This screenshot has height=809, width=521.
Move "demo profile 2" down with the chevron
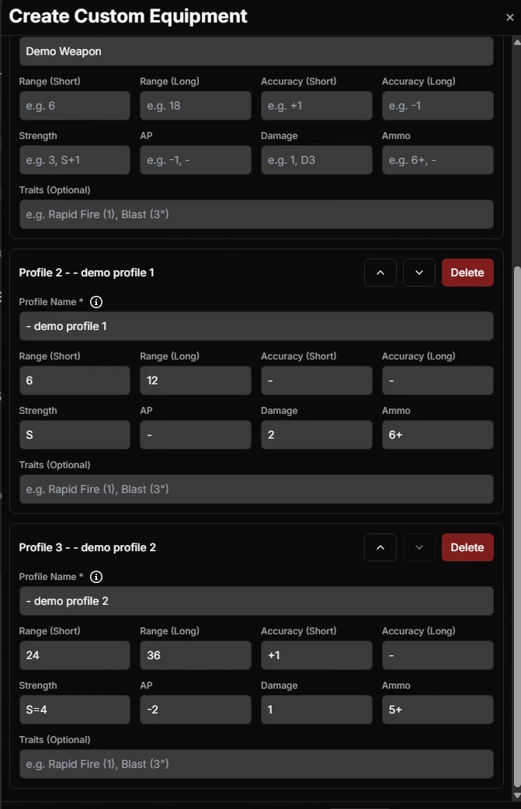[419, 547]
